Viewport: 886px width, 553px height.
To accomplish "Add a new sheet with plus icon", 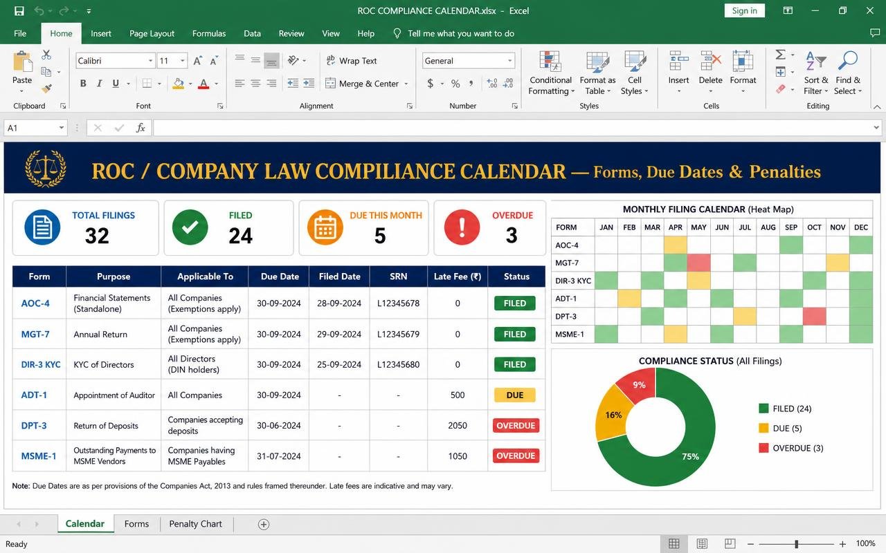I will point(263,524).
